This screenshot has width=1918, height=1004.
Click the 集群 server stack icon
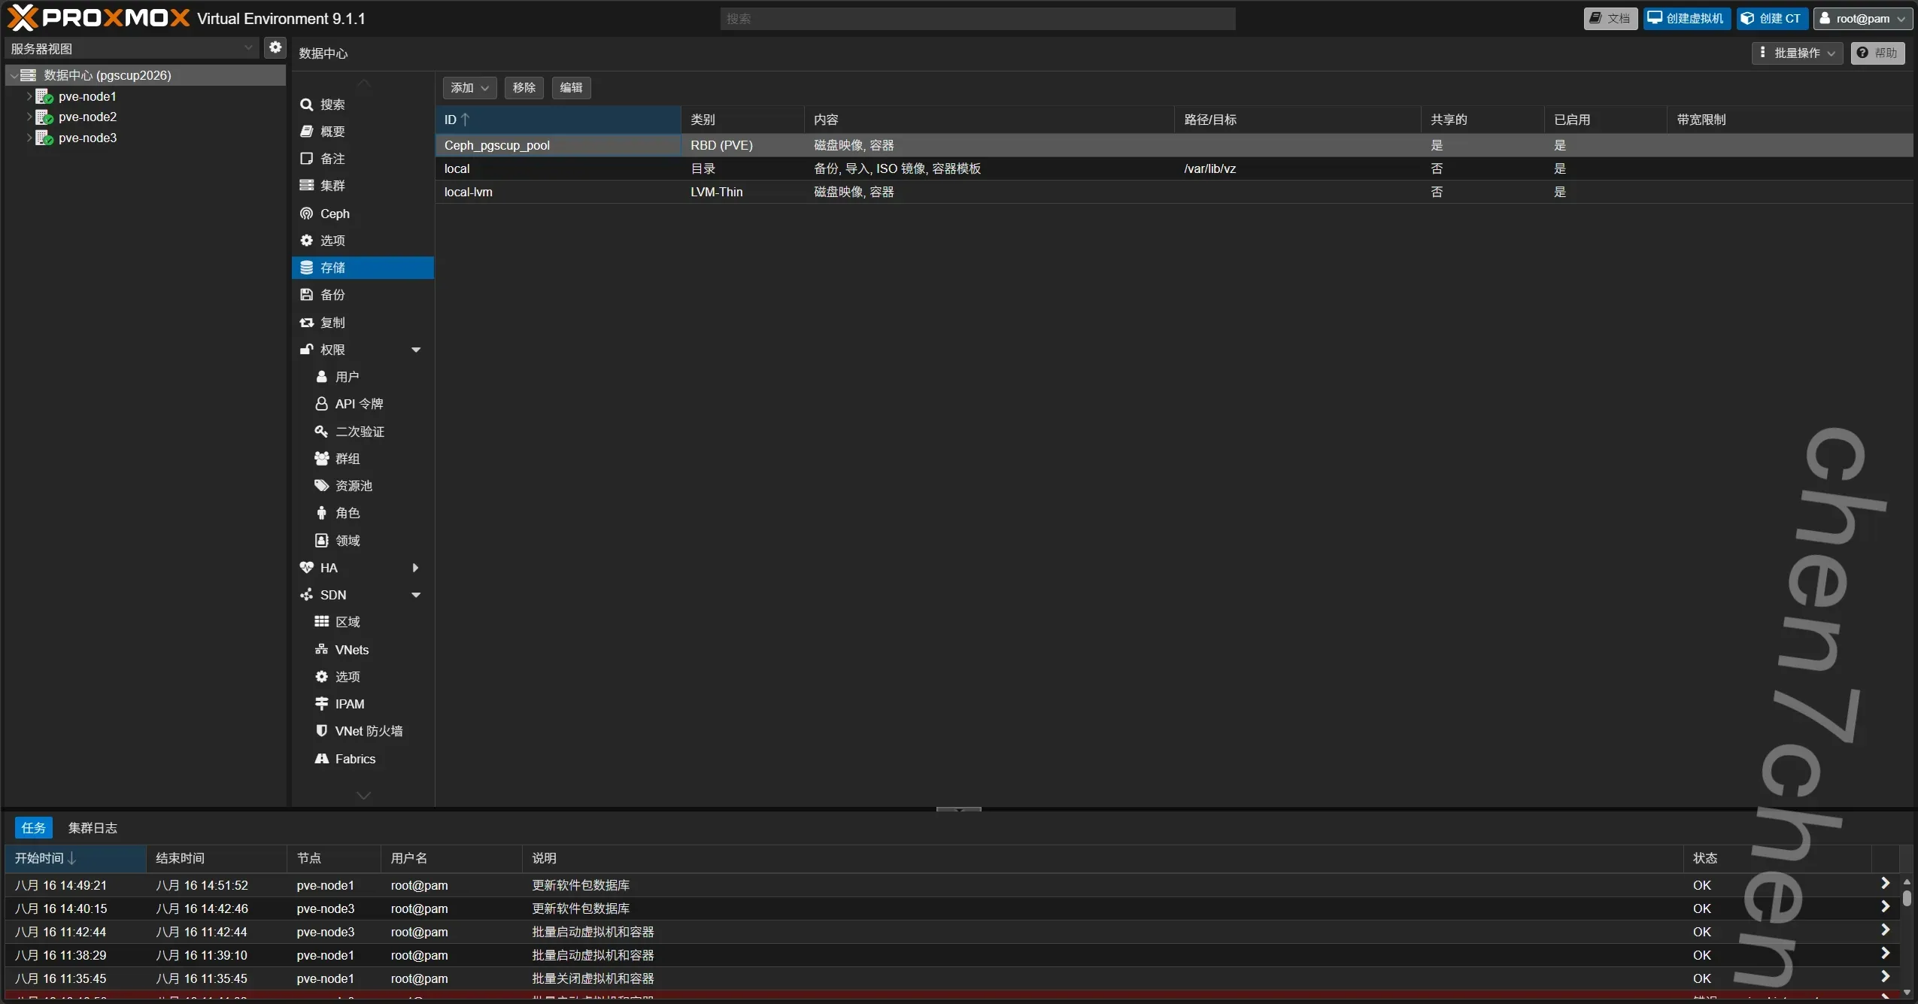coord(307,186)
